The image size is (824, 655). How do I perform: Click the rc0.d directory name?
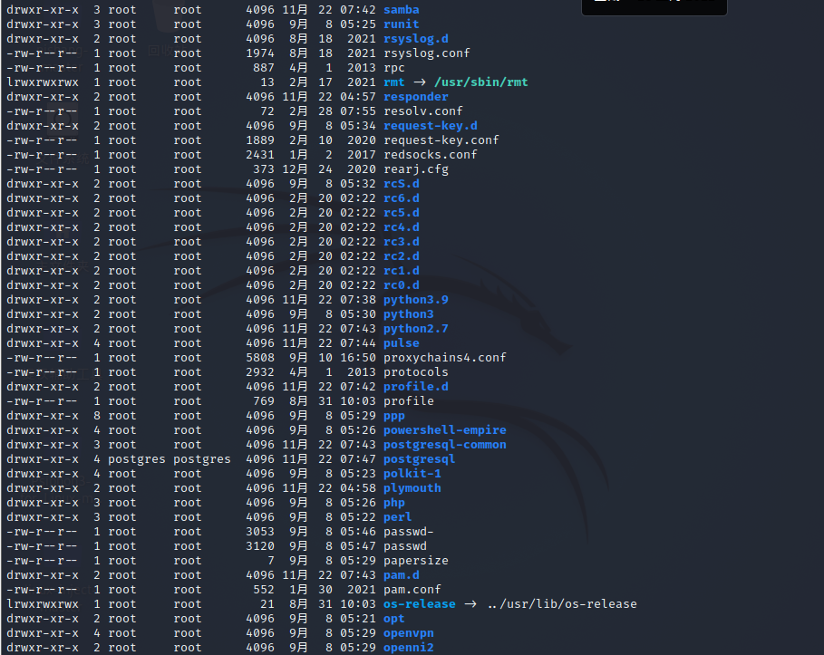[x=401, y=285]
